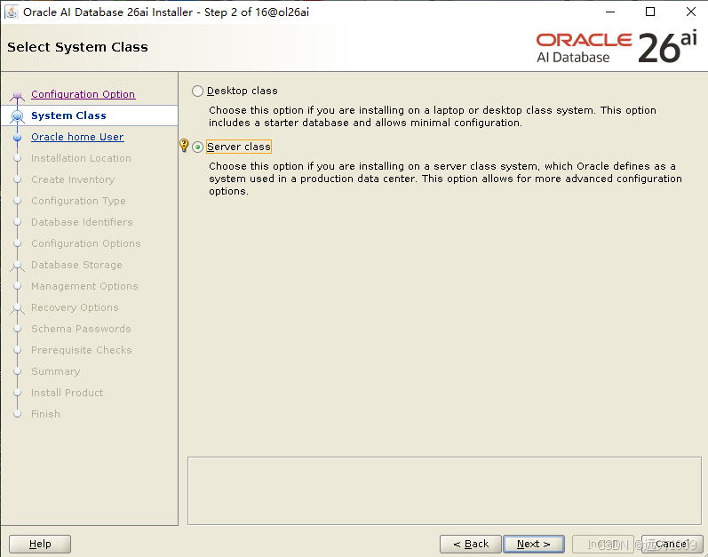This screenshot has height=557, width=708.
Task: Click the Management Options step label
Action: (84, 286)
